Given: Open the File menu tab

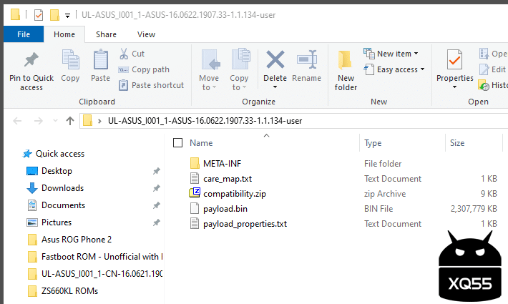Looking at the screenshot, I should pos(23,34).
